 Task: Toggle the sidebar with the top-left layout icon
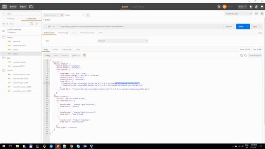coord(5,7)
